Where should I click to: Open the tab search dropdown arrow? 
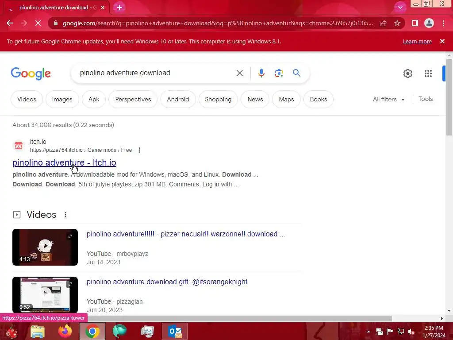click(400, 8)
